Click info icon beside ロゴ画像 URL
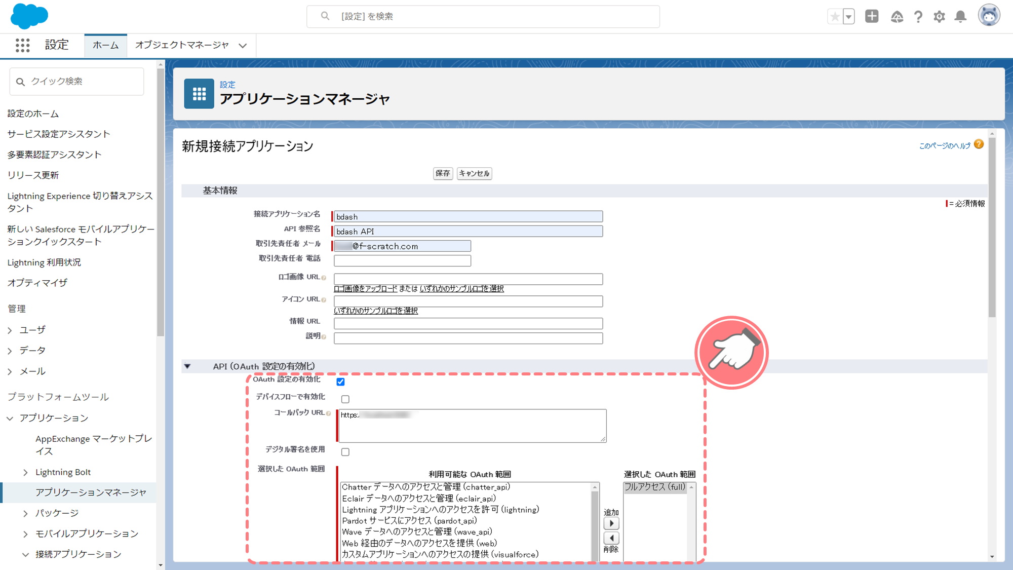 (x=324, y=278)
